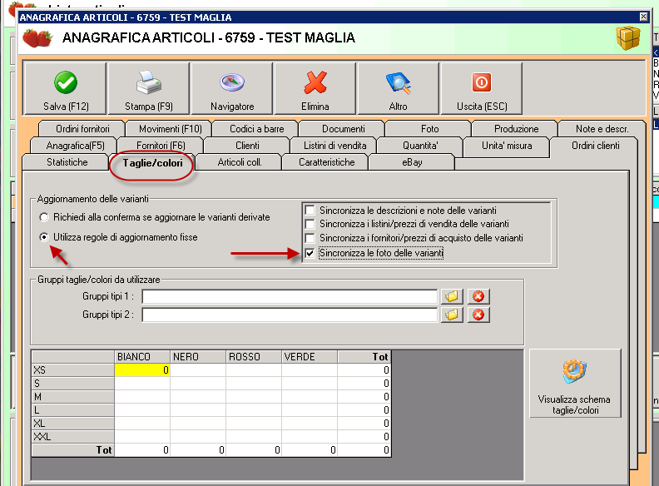Image resolution: width=659 pixels, height=486 pixels.
Task: Open the Documenti tab
Action: click(344, 129)
